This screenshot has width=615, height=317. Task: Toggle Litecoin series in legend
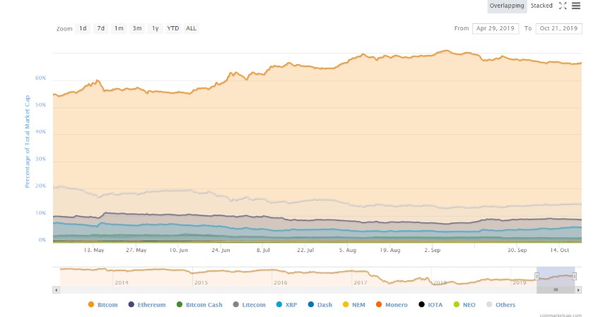(249, 305)
